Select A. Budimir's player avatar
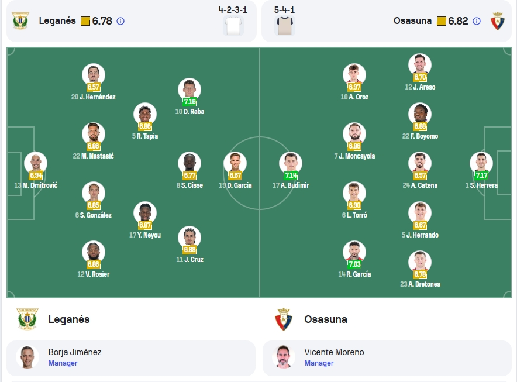The image size is (517, 382). (291, 163)
